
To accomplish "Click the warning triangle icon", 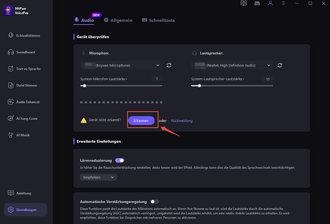I will [83, 120].
